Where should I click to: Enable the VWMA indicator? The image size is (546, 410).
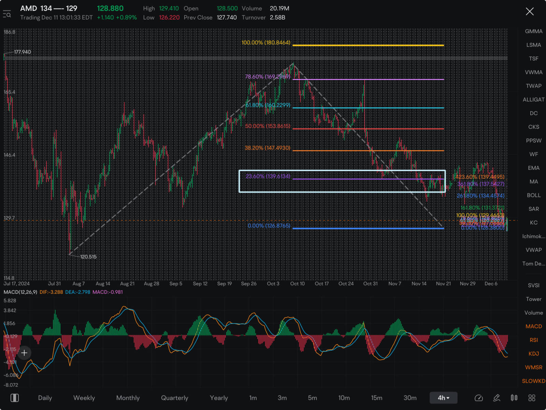(534, 72)
